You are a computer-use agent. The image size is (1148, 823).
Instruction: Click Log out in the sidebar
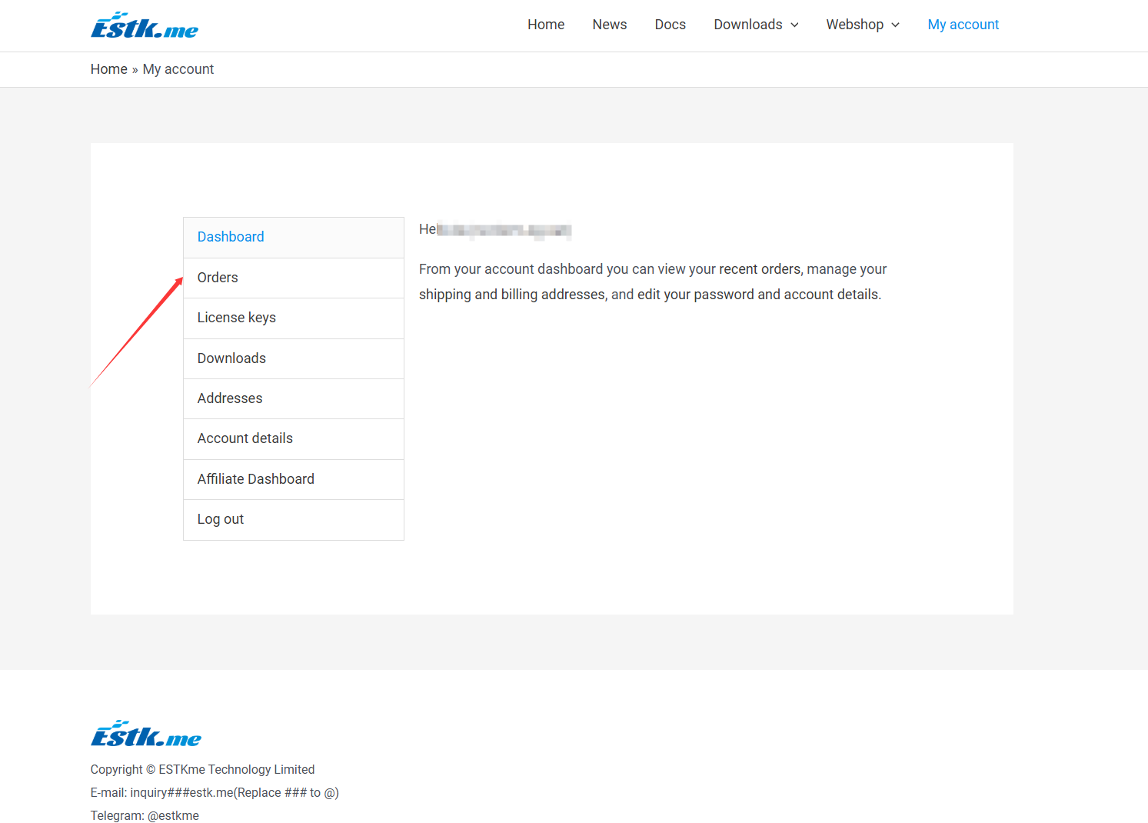220,519
